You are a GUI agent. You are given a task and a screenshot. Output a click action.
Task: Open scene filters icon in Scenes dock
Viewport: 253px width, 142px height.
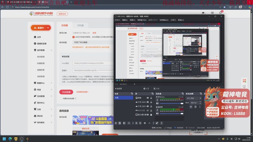124,123
